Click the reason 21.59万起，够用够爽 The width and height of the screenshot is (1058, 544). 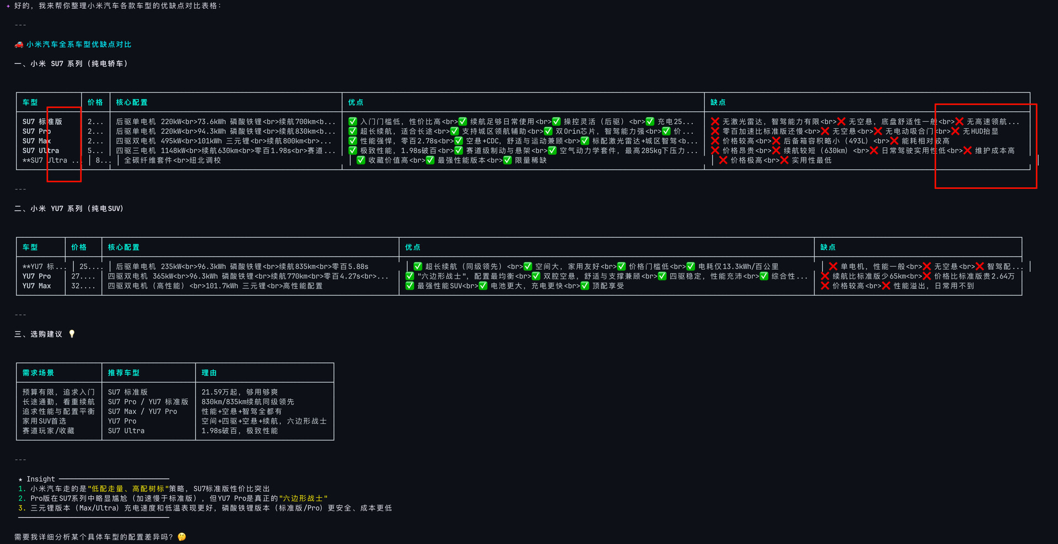tap(240, 392)
